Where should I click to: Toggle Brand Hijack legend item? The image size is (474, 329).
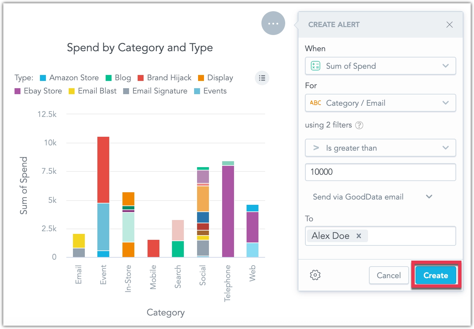(164, 78)
